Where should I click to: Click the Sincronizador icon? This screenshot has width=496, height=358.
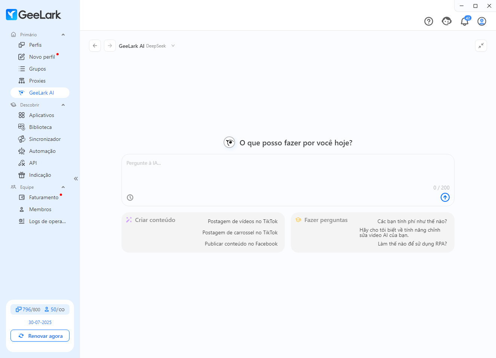click(22, 139)
